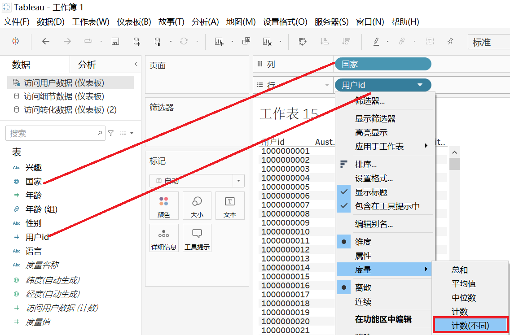This screenshot has height=335, width=510.
Task: Expand the 应用于工作表 submenu
Action: tap(385, 147)
